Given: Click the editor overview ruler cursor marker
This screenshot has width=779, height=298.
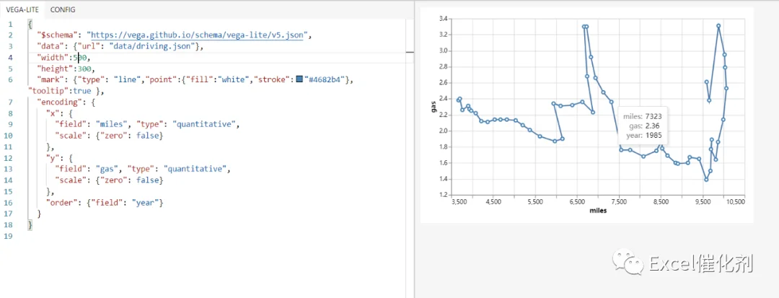Looking at the screenshot, I should pyautogui.click(x=410, y=52).
